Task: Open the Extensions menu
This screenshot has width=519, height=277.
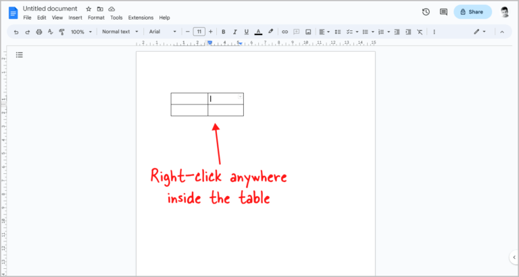Action: [141, 18]
